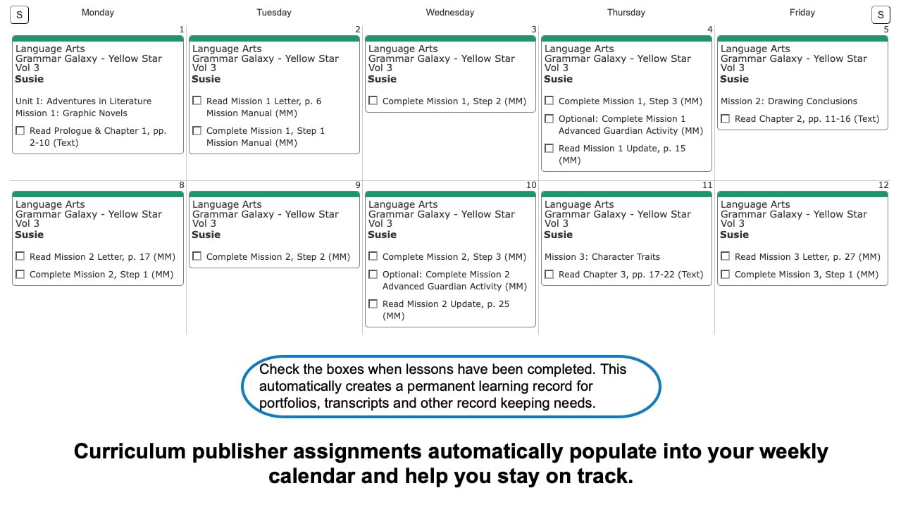The width and height of the screenshot is (901, 507).
Task: Mark Complete Mission 1, Step 1 as done
Action: [197, 131]
